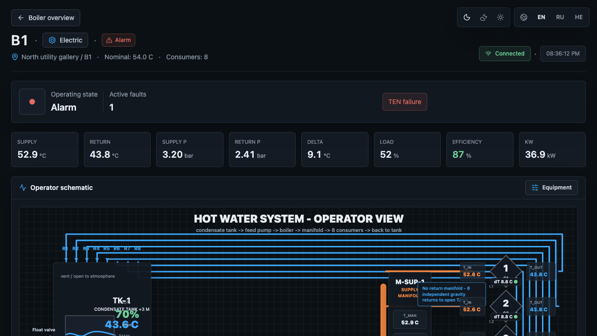Click the Electric boiler type badge
The image size is (597, 336).
click(65, 40)
